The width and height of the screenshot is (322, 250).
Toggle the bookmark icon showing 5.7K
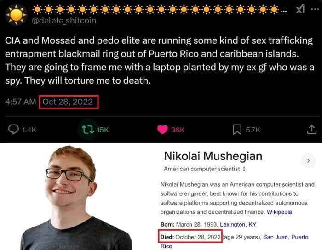237,130
